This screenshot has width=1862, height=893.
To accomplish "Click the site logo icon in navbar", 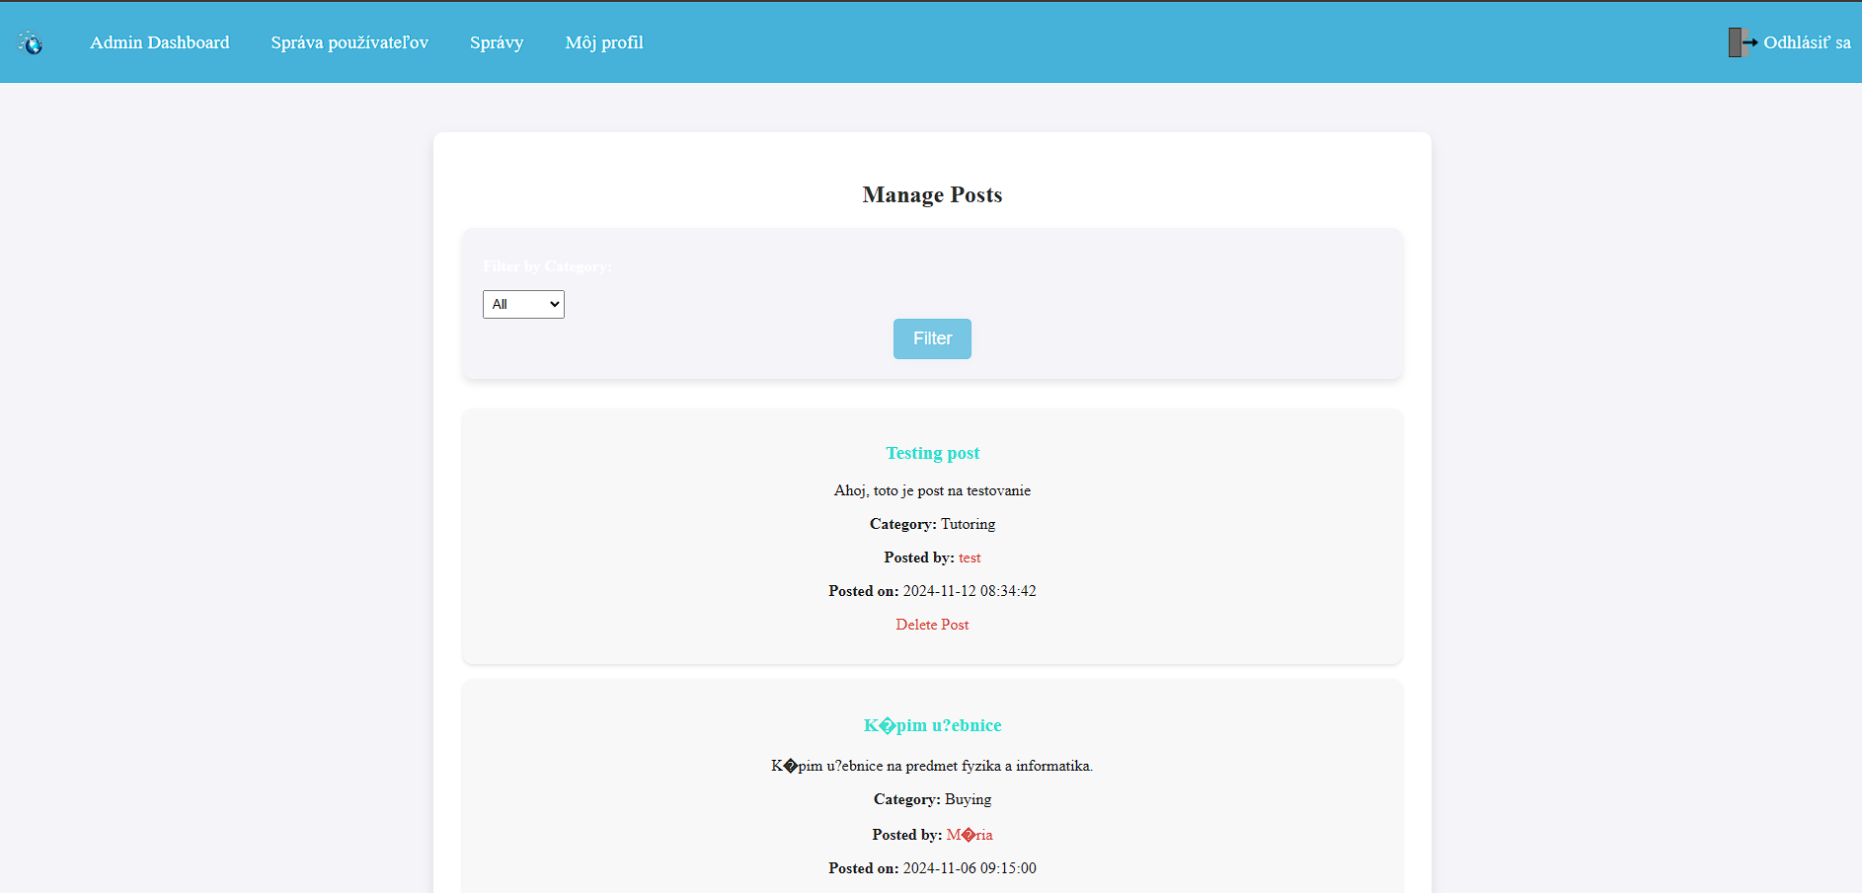I will [x=31, y=42].
